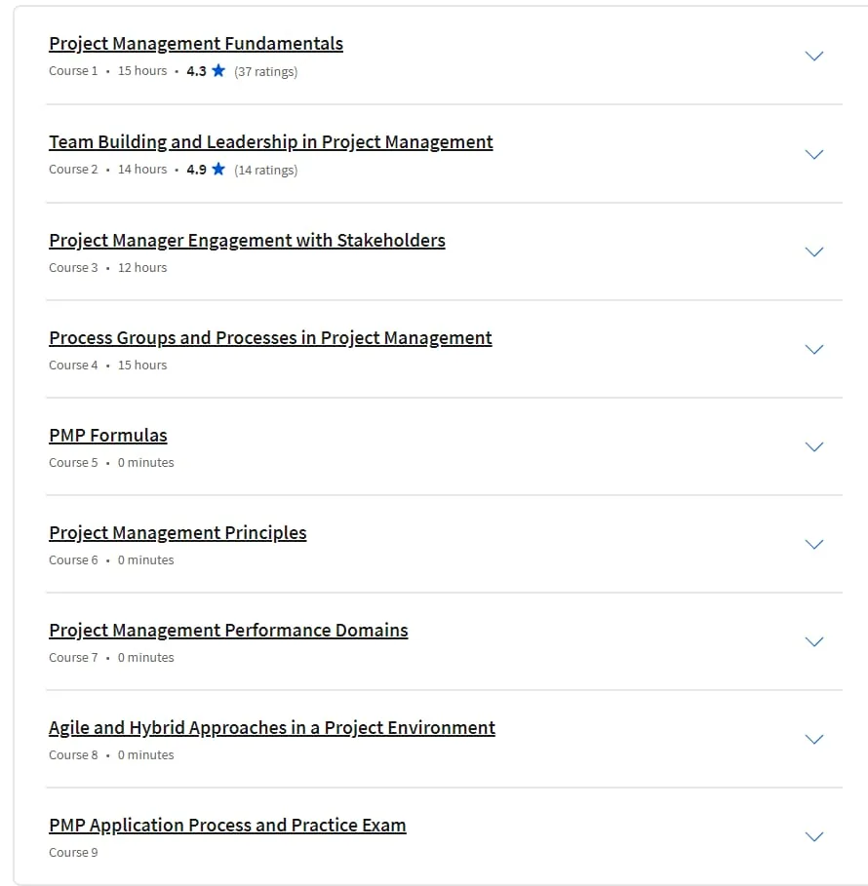Expand PMP Application Process and Practice Exam chevron
Image resolution: width=868 pixels, height=886 pixels.
click(x=813, y=837)
